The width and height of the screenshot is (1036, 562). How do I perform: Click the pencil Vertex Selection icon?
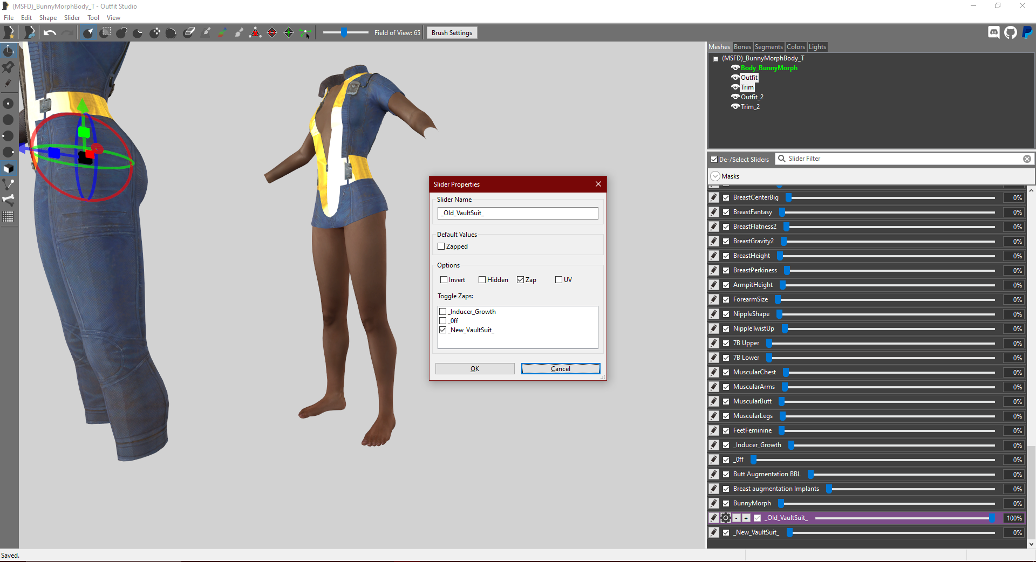(x=8, y=84)
